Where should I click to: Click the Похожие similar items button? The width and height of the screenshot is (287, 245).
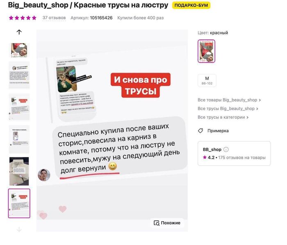(167, 223)
